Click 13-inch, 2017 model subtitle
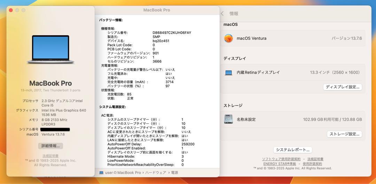Screen dimensions: 376x184 coord(50,91)
